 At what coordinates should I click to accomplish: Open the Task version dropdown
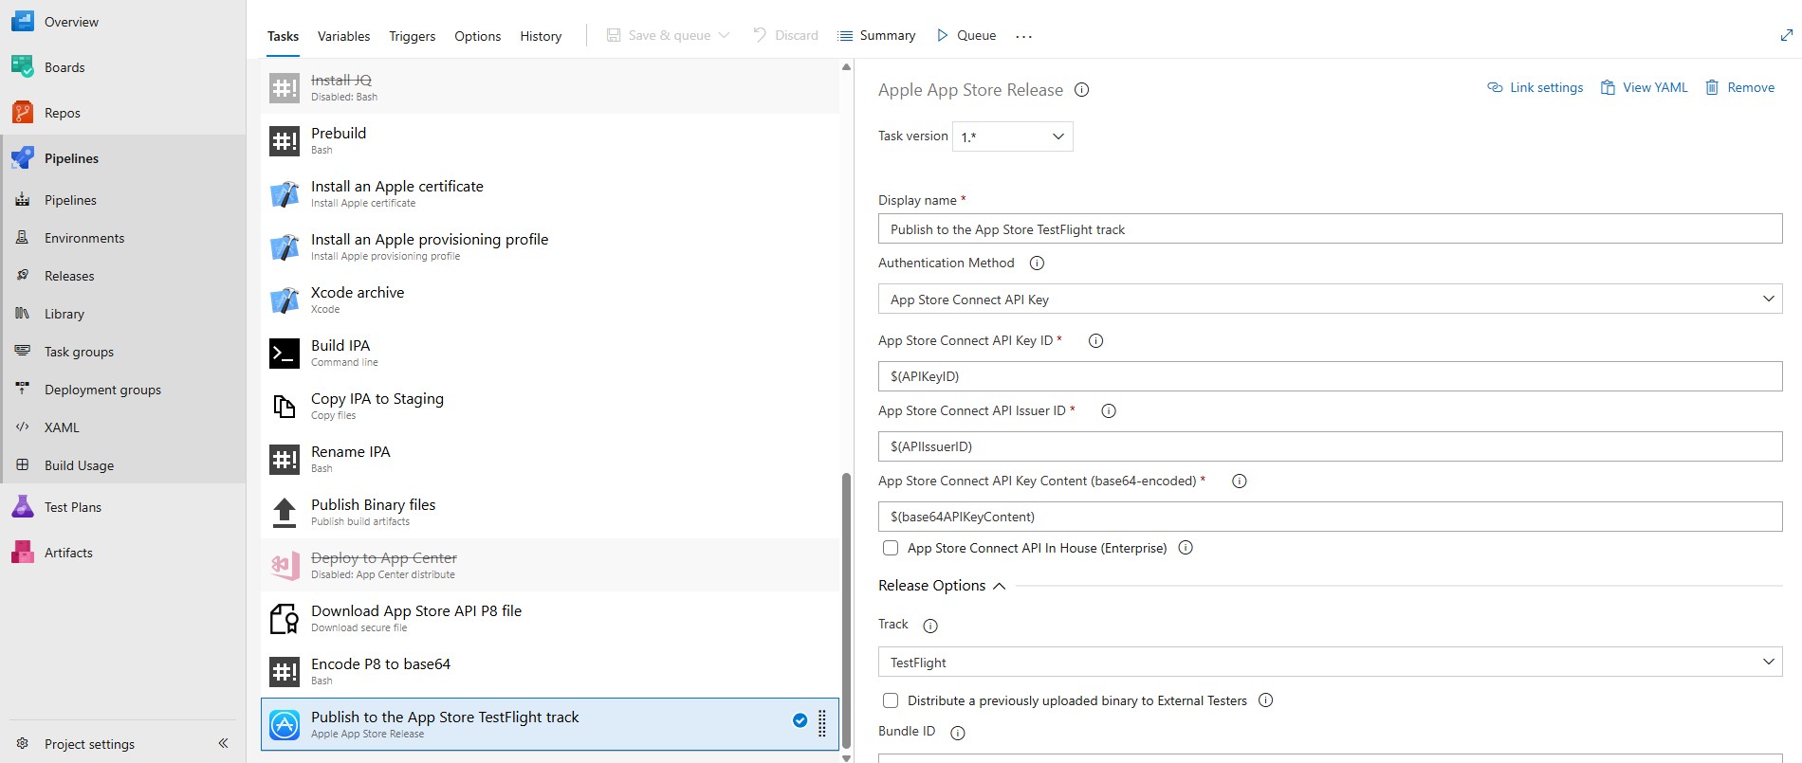click(1013, 136)
